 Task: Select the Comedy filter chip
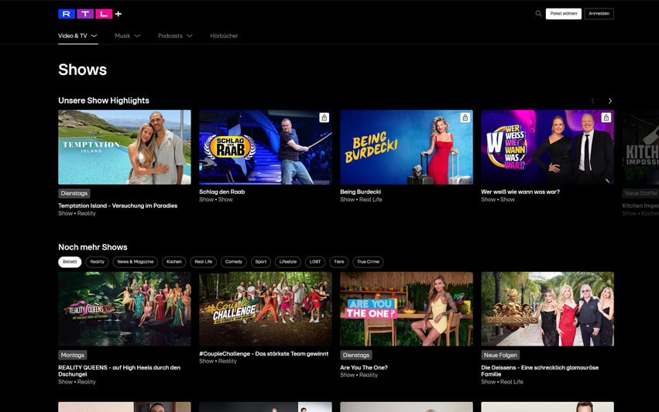(234, 262)
